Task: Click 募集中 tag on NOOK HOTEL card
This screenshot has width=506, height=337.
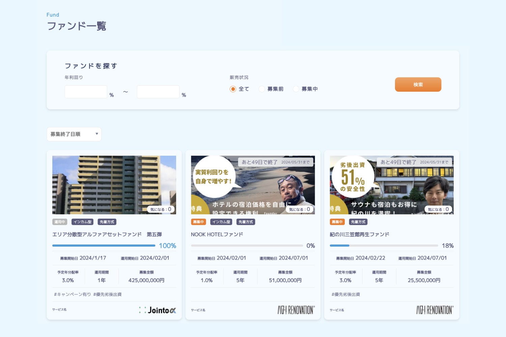Action: [198, 222]
